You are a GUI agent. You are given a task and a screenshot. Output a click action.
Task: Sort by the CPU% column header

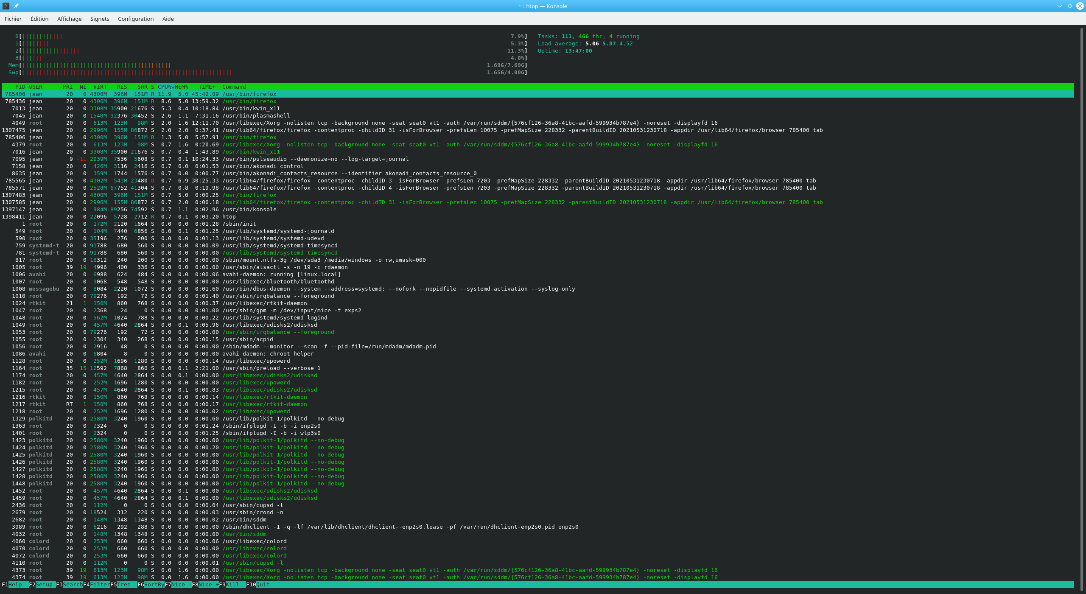pos(166,87)
